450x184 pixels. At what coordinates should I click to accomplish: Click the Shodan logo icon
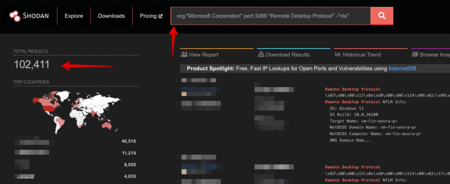[15, 16]
